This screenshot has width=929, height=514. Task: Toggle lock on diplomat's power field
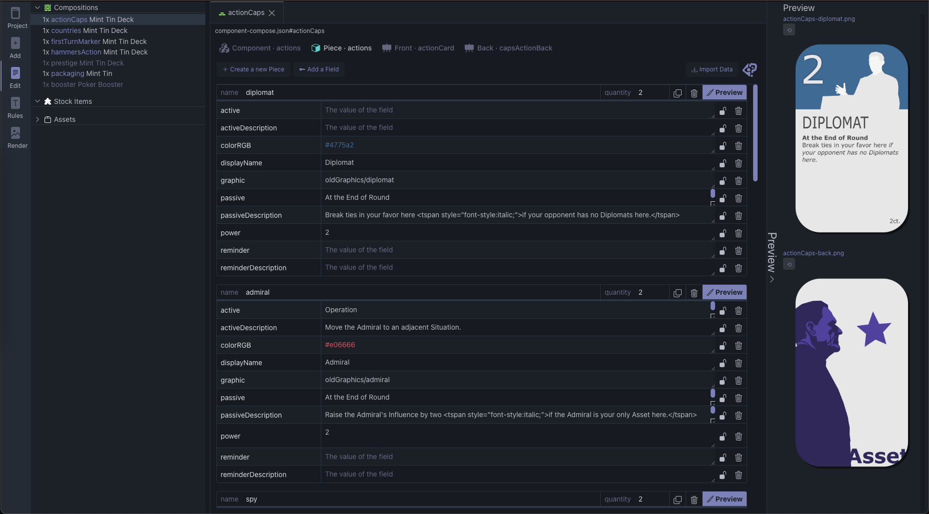pyautogui.click(x=723, y=233)
